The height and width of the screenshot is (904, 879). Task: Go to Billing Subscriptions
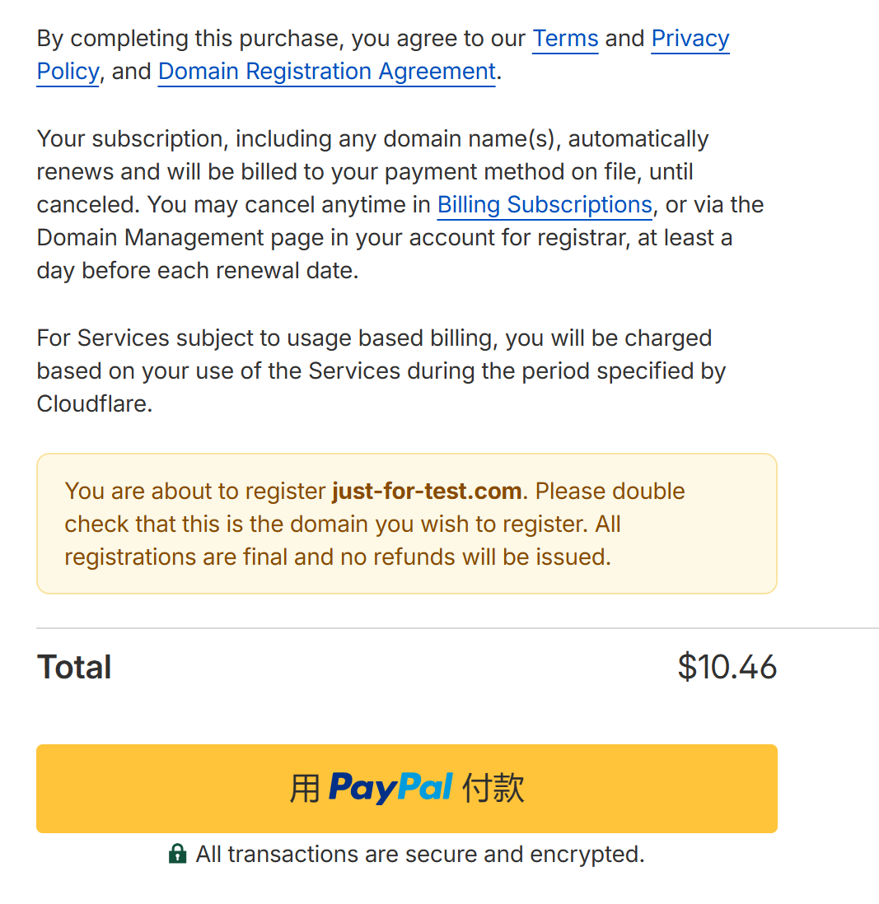pyautogui.click(x=545, y=204)
